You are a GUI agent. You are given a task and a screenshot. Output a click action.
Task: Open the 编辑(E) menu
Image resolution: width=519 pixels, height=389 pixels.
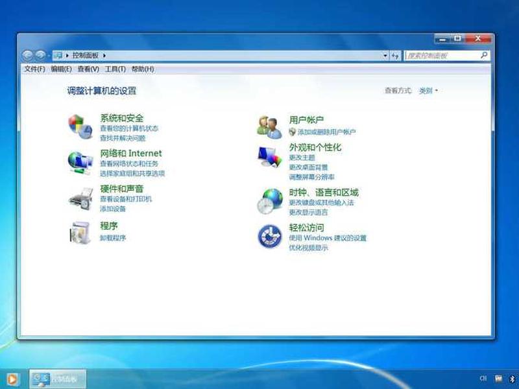click(61, 69)
